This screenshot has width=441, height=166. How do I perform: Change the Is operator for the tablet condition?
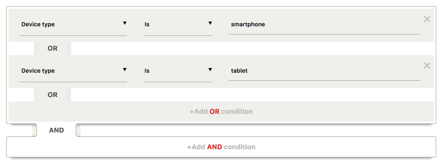coord(178,71)
